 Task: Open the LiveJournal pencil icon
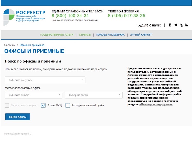pos(181,25)
